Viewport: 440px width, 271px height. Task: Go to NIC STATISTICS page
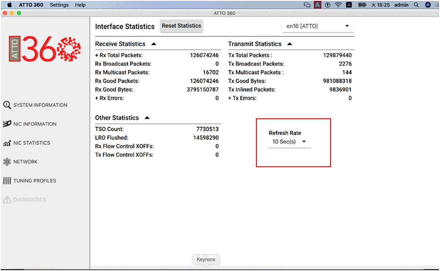pyautogui.click(x=32, y=143)
